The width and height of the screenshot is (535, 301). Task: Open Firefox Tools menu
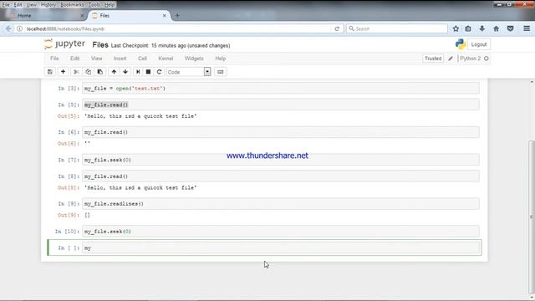[x=94, y=5]
